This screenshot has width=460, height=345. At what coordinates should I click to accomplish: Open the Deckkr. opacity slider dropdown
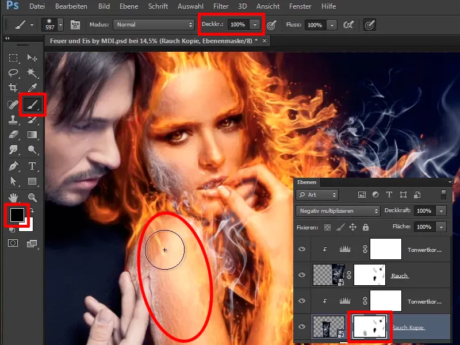[255, 25]
